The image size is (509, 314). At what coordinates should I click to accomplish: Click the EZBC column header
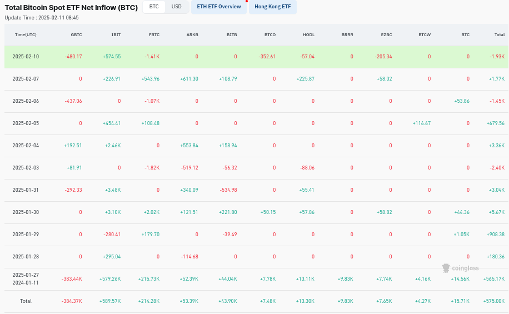(x=386, y=35)
